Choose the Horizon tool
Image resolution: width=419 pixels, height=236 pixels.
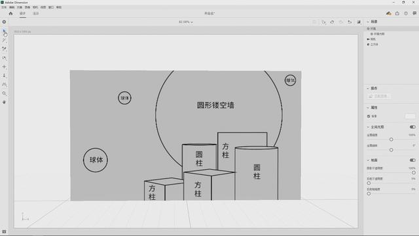coord(4,85)
